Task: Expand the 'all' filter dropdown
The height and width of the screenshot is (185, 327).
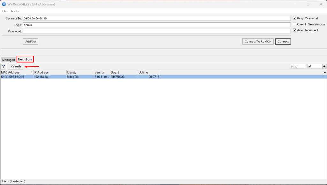Action: (324, 66)
